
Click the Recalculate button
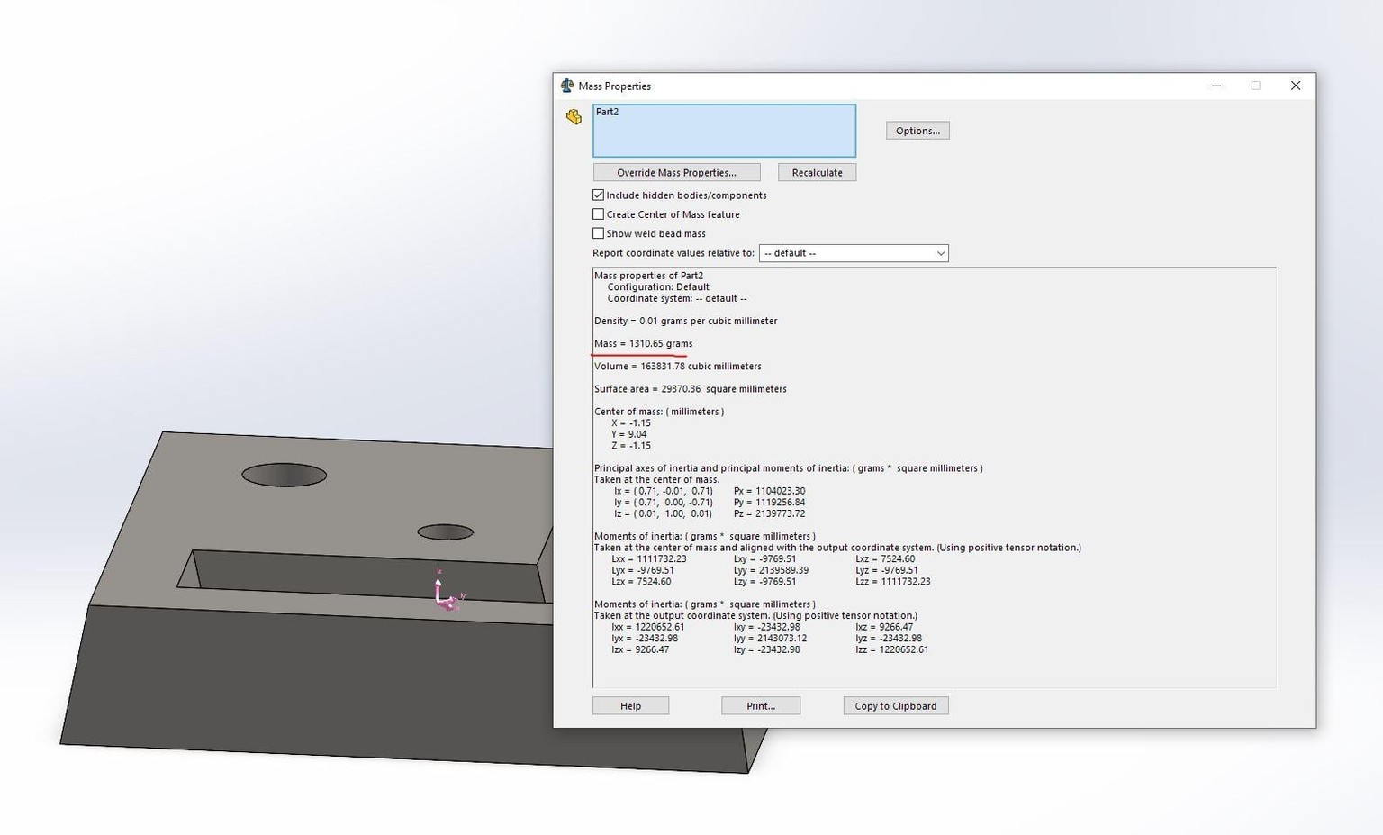[817, 172]
